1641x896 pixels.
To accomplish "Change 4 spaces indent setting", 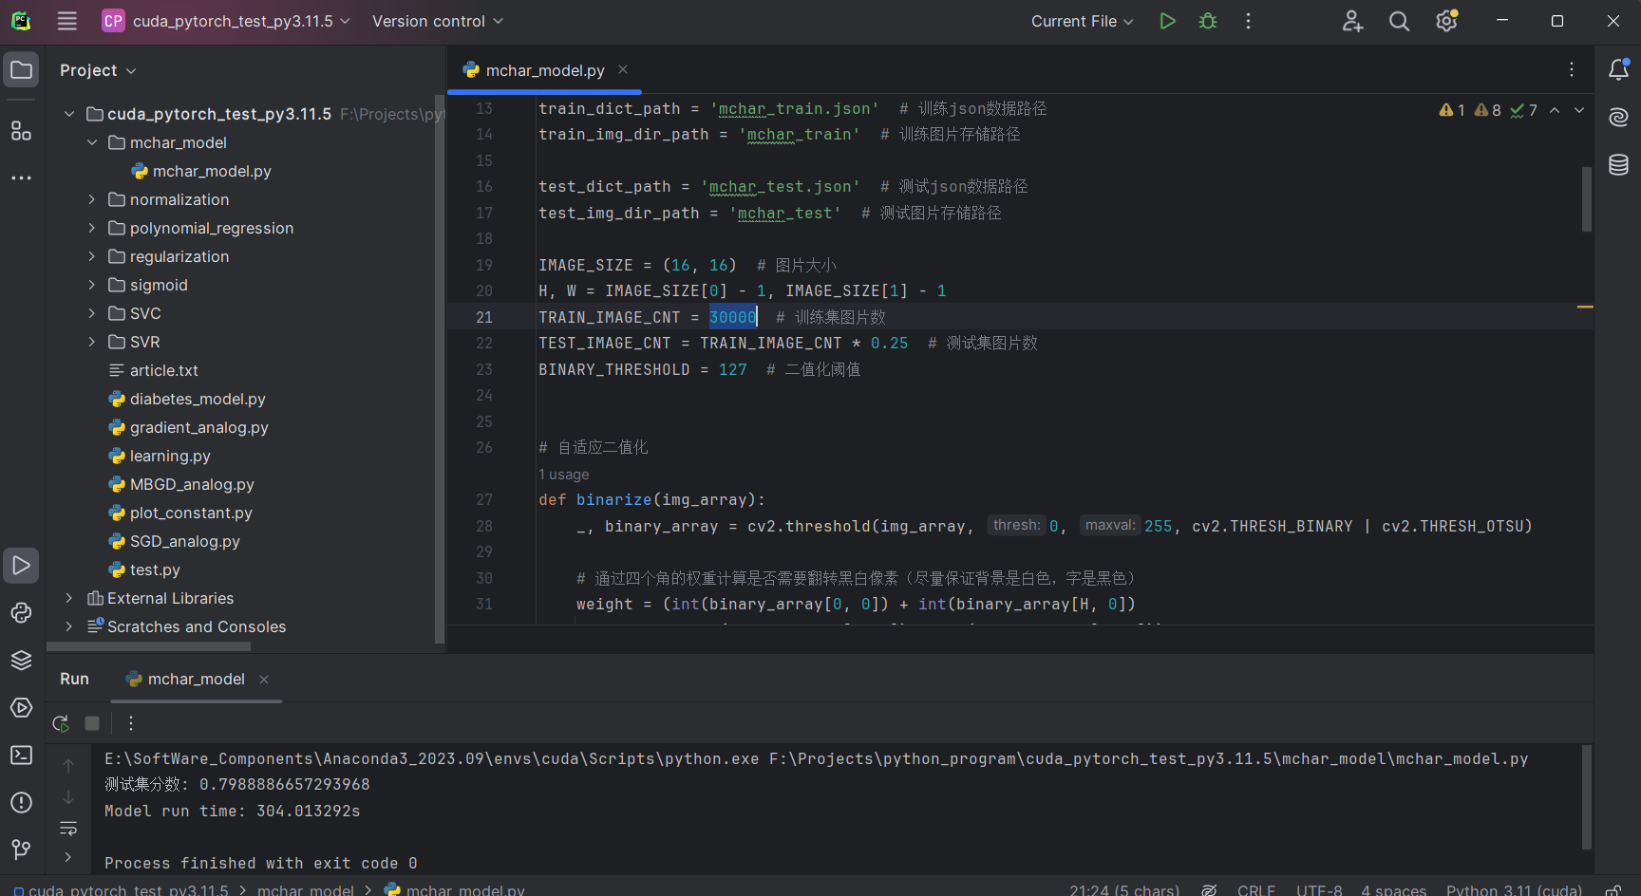I will [x=1393, y=889].
